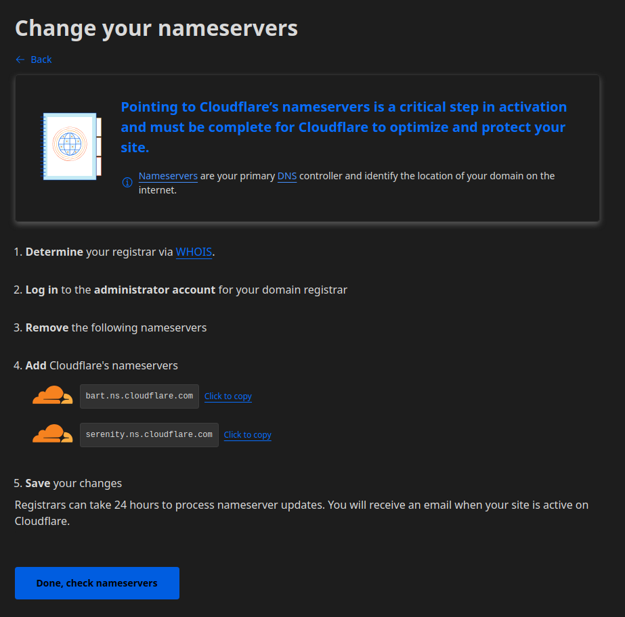Screen dimensions: 625x617
Task: Click the notebook globe illustration
Action: (71, 146)
